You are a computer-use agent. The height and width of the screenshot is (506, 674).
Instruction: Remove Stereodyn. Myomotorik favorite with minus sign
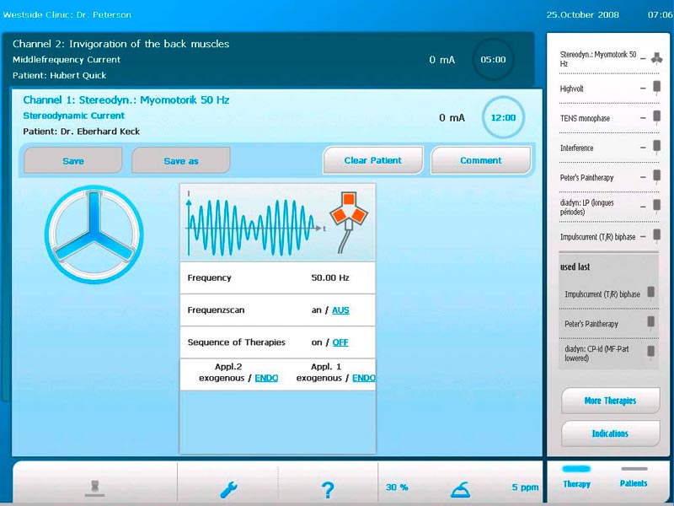tap(643, 58)
